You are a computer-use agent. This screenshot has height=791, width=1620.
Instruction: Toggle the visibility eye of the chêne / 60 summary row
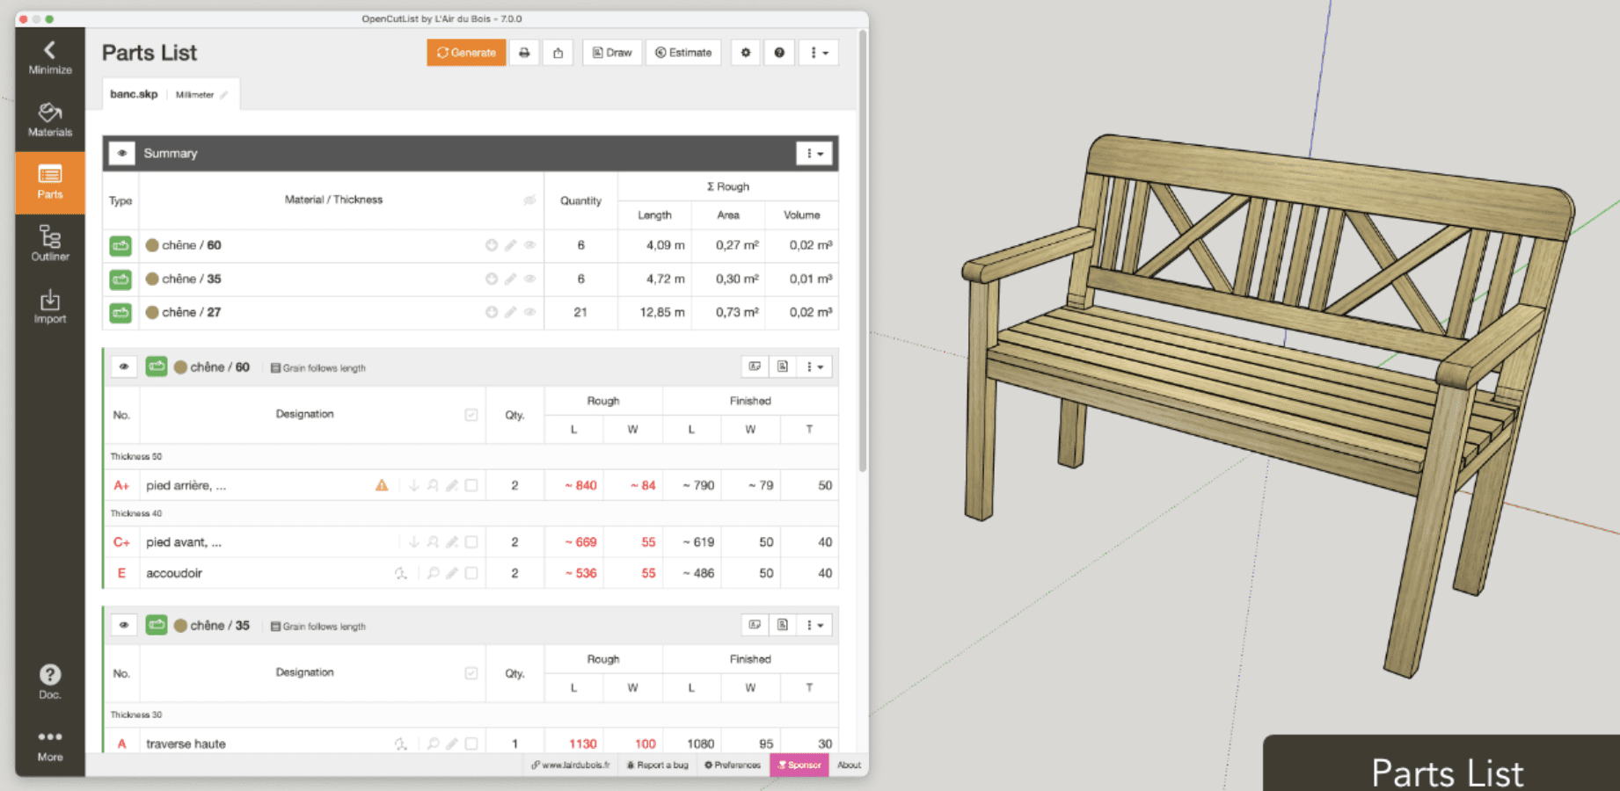[x=529, y=245]
